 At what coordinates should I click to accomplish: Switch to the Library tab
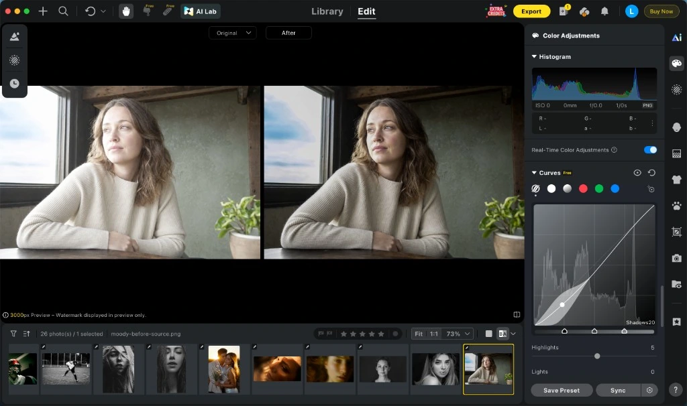327,11
